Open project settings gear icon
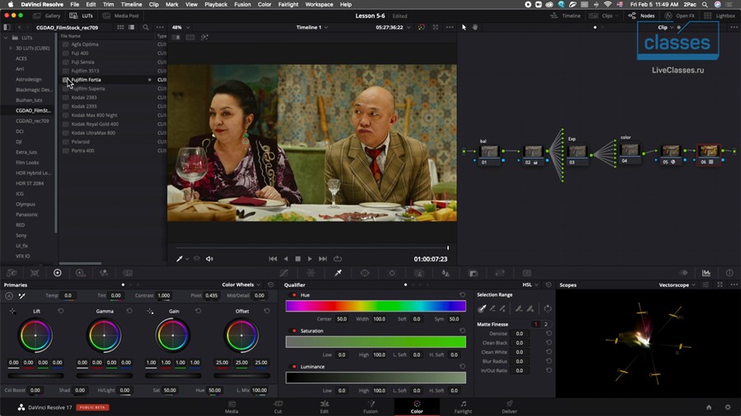 728,407
